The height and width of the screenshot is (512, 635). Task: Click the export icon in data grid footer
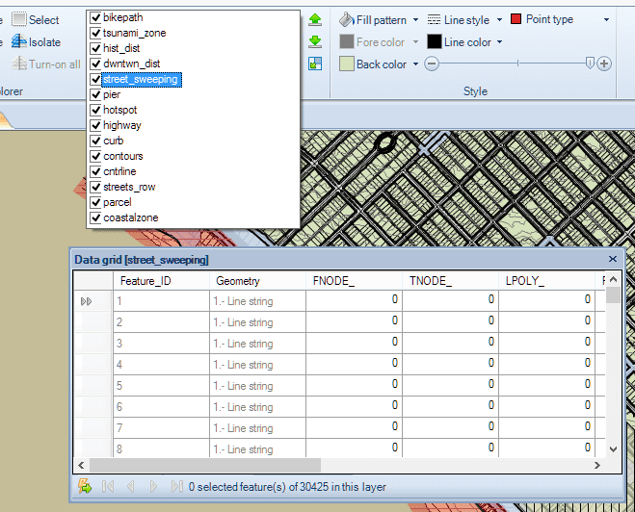(x=85, y=486)
